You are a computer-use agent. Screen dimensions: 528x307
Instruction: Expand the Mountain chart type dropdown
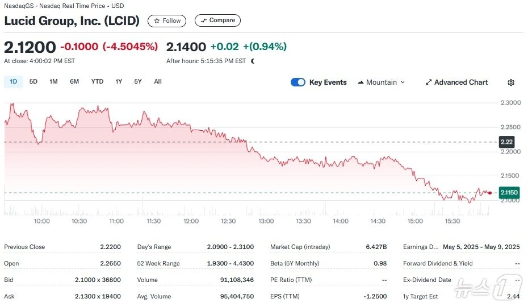click(382, 82)
